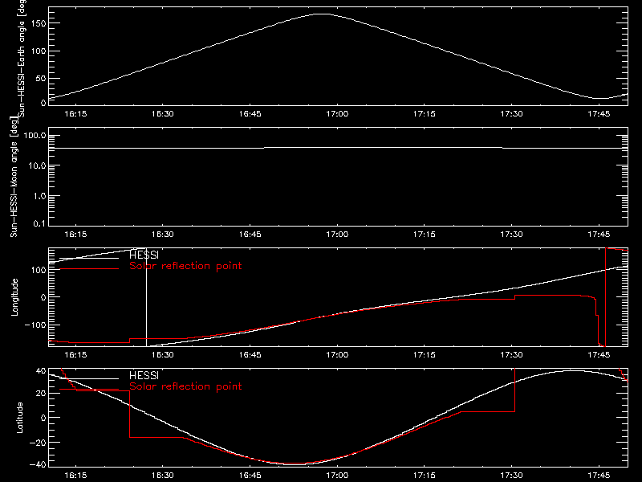Click the '-20' tick on Latitude axis

38,443
